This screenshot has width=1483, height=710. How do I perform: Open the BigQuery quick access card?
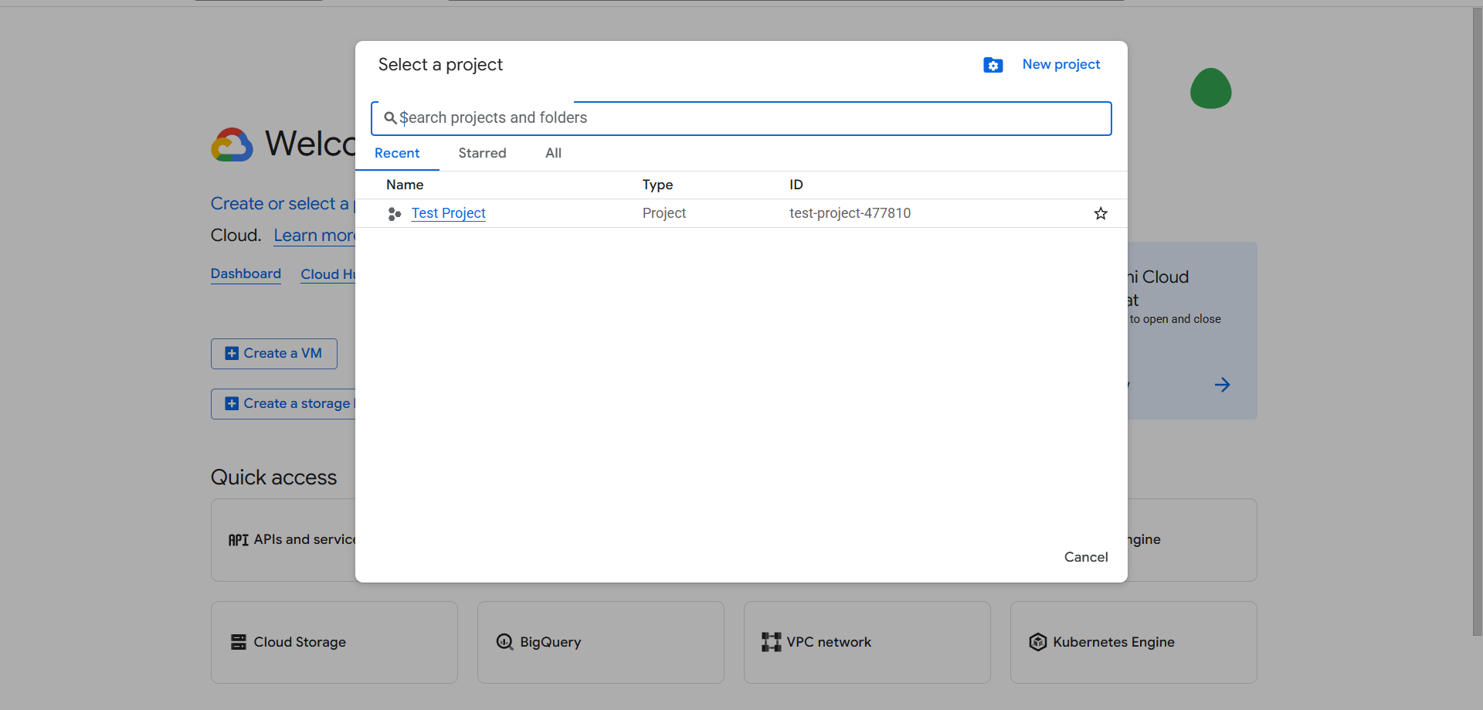tap(601, 643)
